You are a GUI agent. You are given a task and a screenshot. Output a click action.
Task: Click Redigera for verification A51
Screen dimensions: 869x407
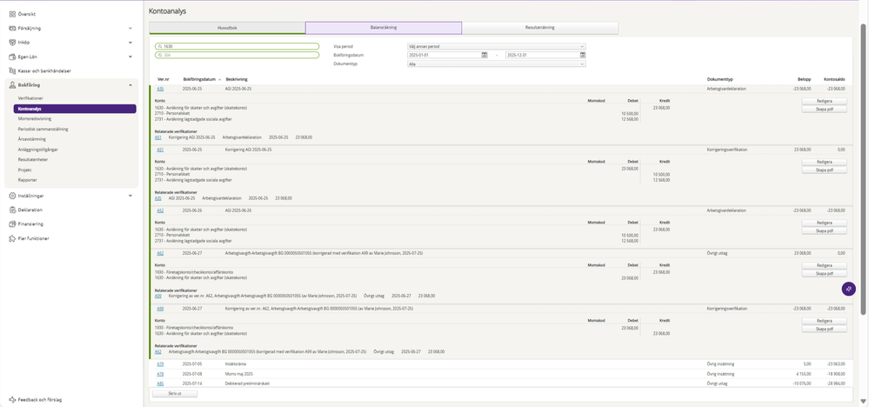pos(824,163)
